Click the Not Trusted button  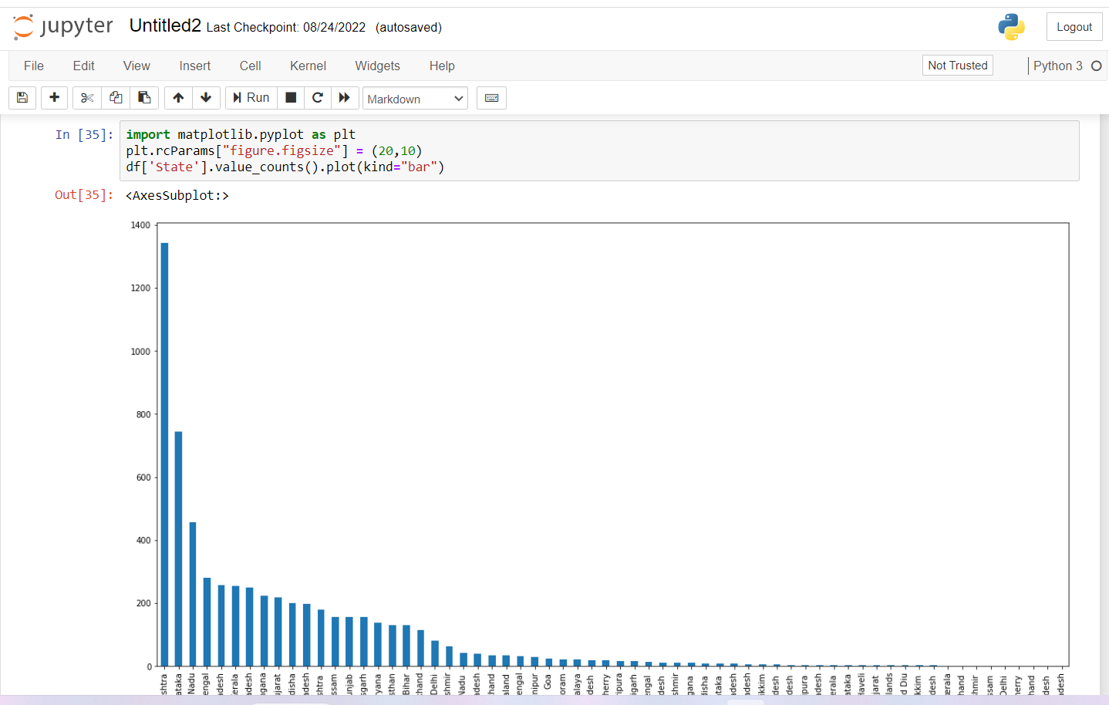pos(957,66)
